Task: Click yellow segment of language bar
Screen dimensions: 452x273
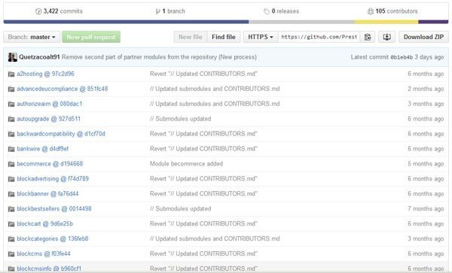Action: pyautogui.click(x=386, y=22)
